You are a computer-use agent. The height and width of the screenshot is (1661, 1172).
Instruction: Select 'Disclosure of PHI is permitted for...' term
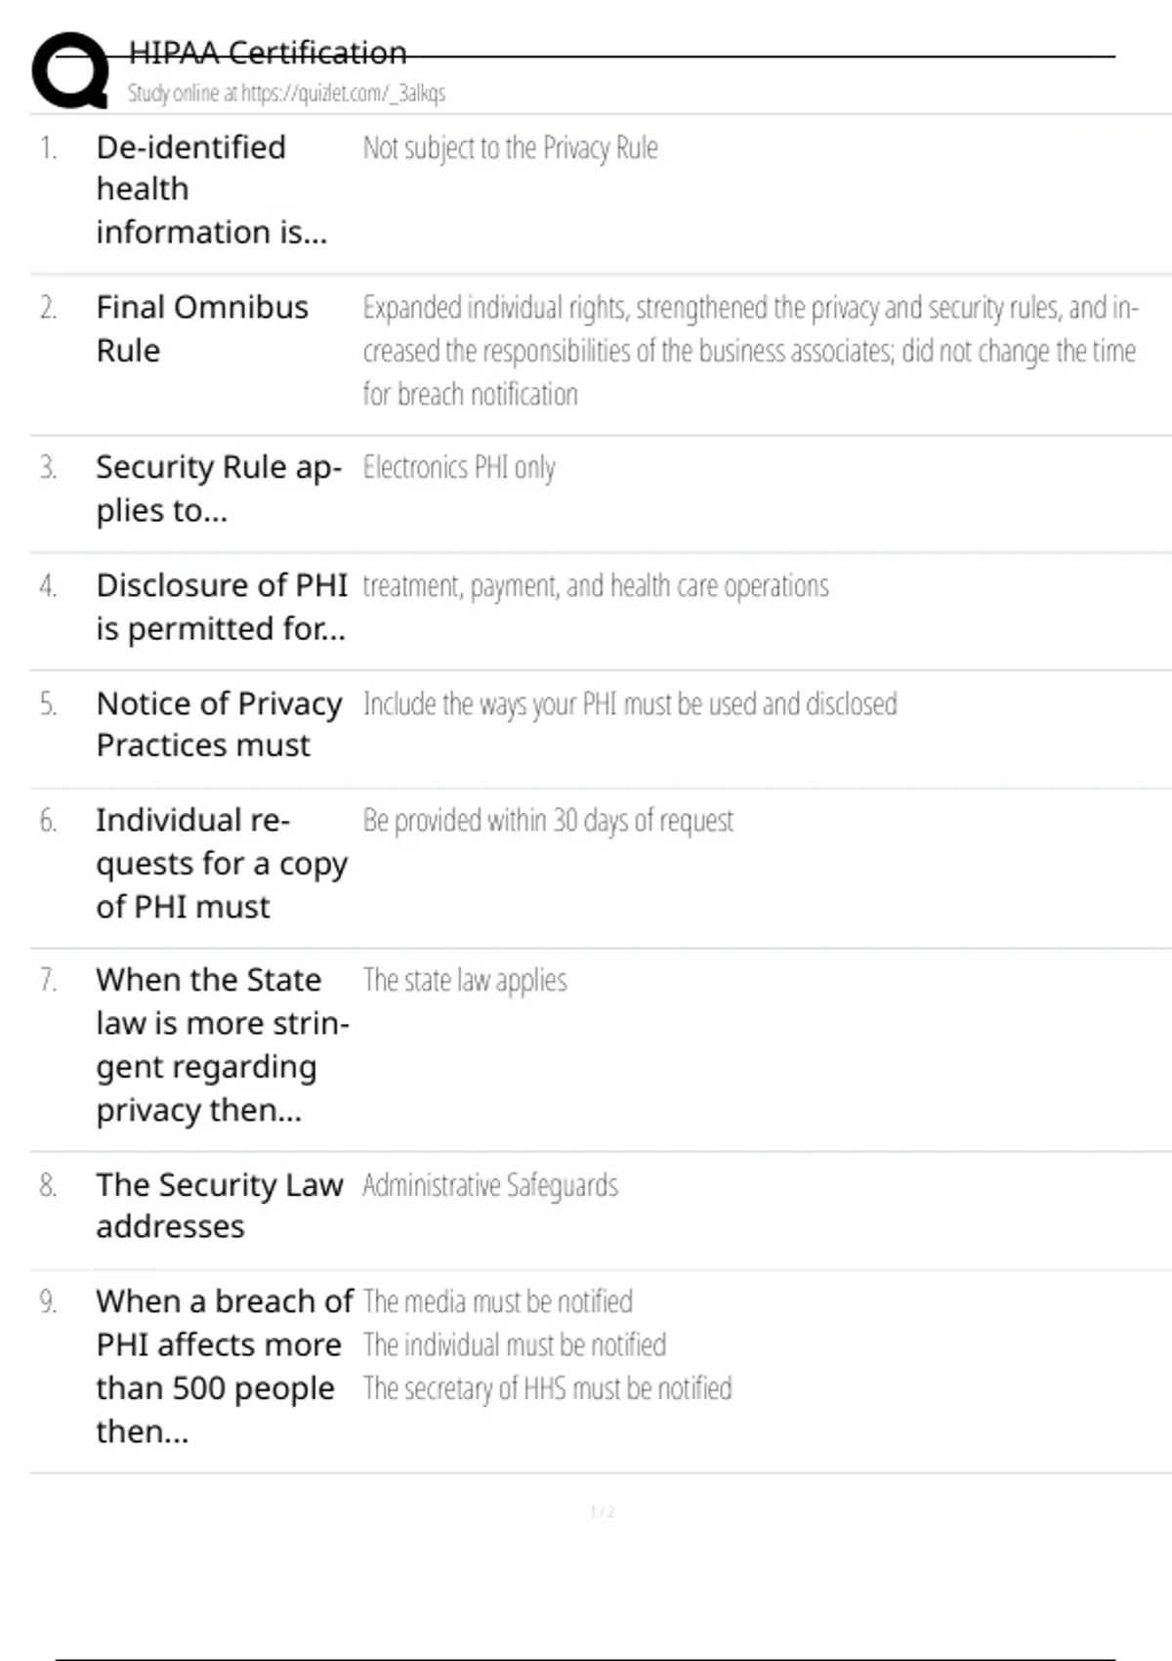coord(221,607)
